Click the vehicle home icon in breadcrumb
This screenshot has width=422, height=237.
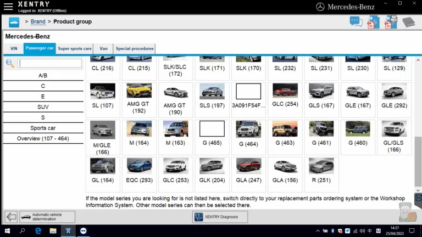(x=14, y=22)
